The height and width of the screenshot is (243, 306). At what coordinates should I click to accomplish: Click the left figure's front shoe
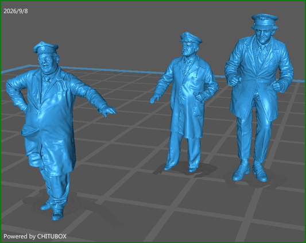tap(57, 215)
